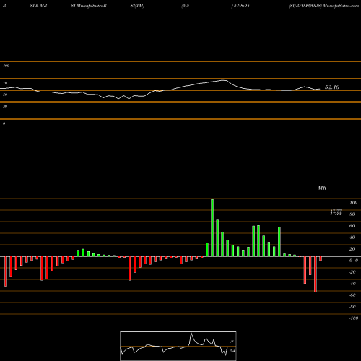Click the value -7 in the mini chart
The height and width of the screenshot is (361, 361).
[232, 342]
